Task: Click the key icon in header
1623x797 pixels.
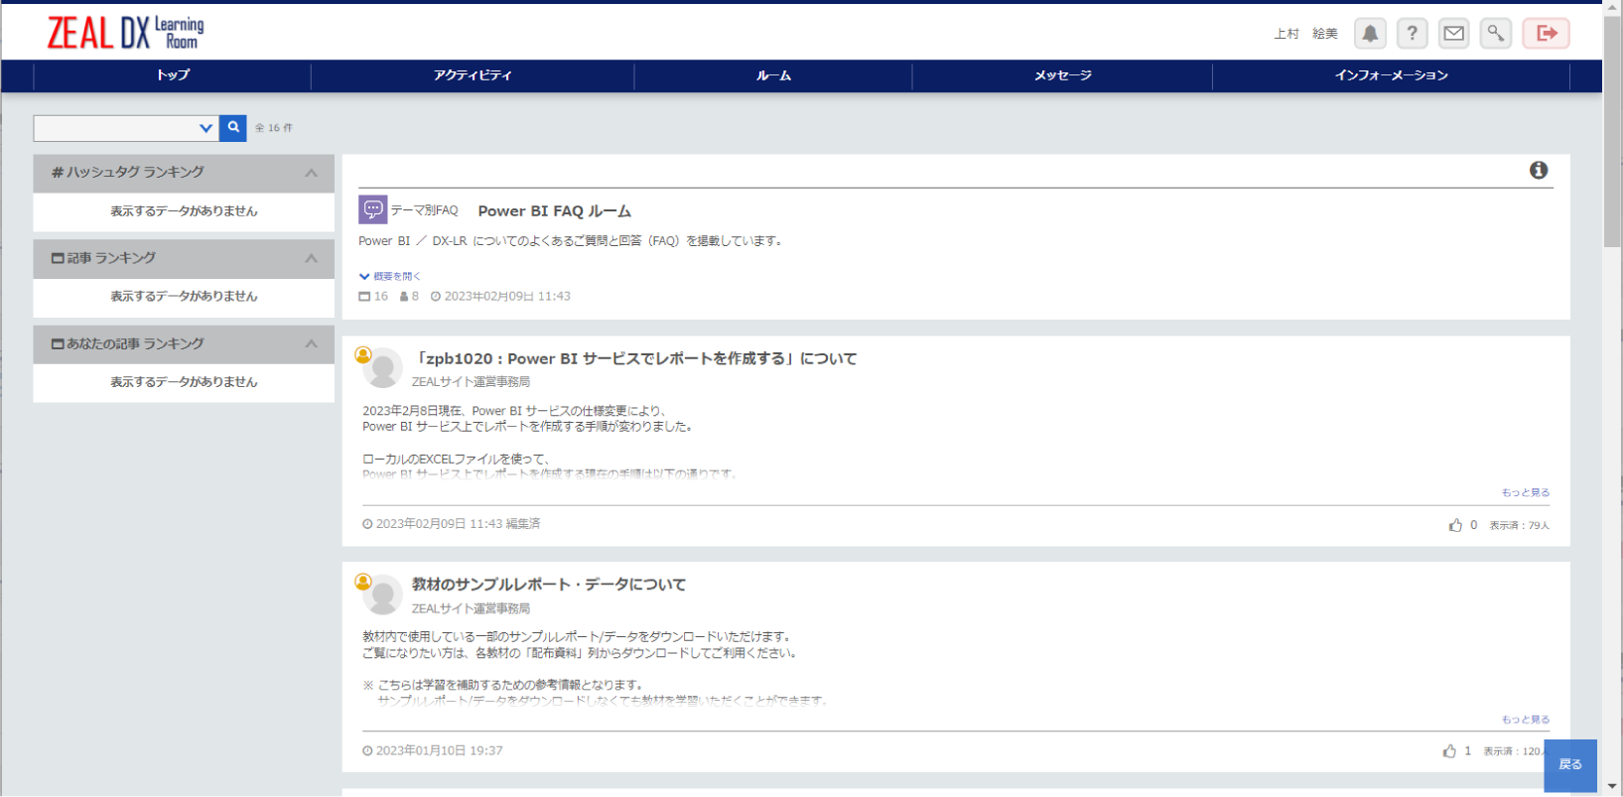Action: point(1495,33)
